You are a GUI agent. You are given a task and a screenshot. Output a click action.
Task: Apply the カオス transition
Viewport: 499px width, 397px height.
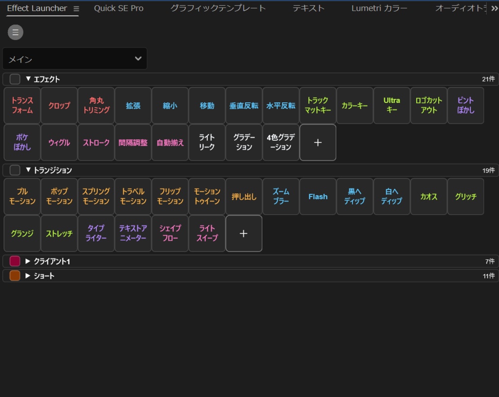[429, 196]
